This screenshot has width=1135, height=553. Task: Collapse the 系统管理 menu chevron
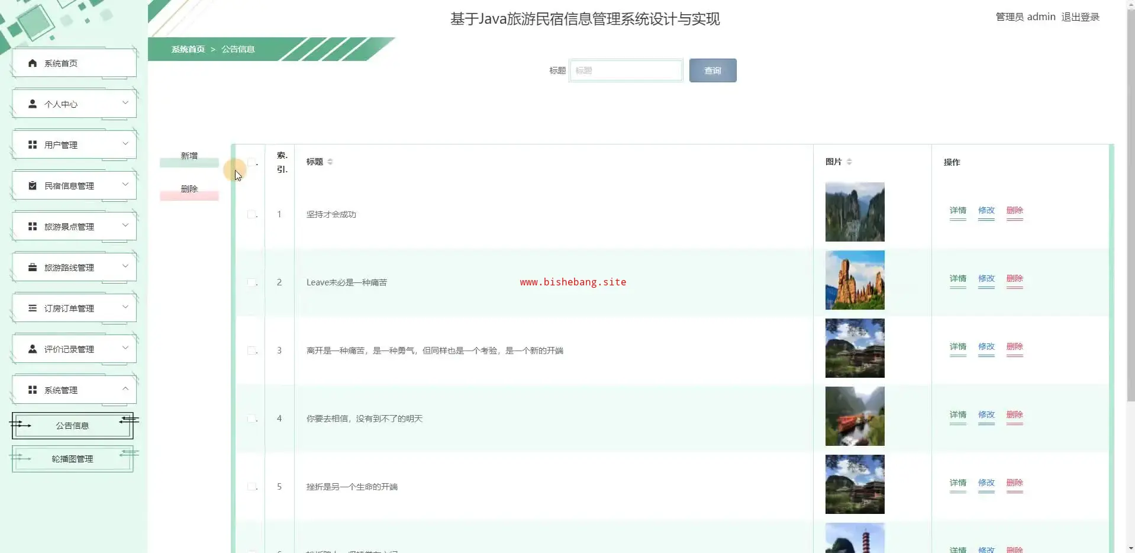[125, 389]
